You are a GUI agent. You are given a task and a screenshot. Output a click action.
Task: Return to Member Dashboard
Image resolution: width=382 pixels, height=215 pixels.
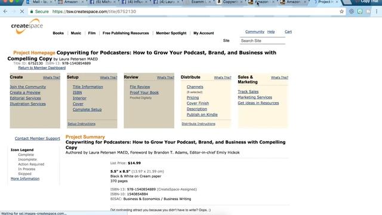point(42,67)
